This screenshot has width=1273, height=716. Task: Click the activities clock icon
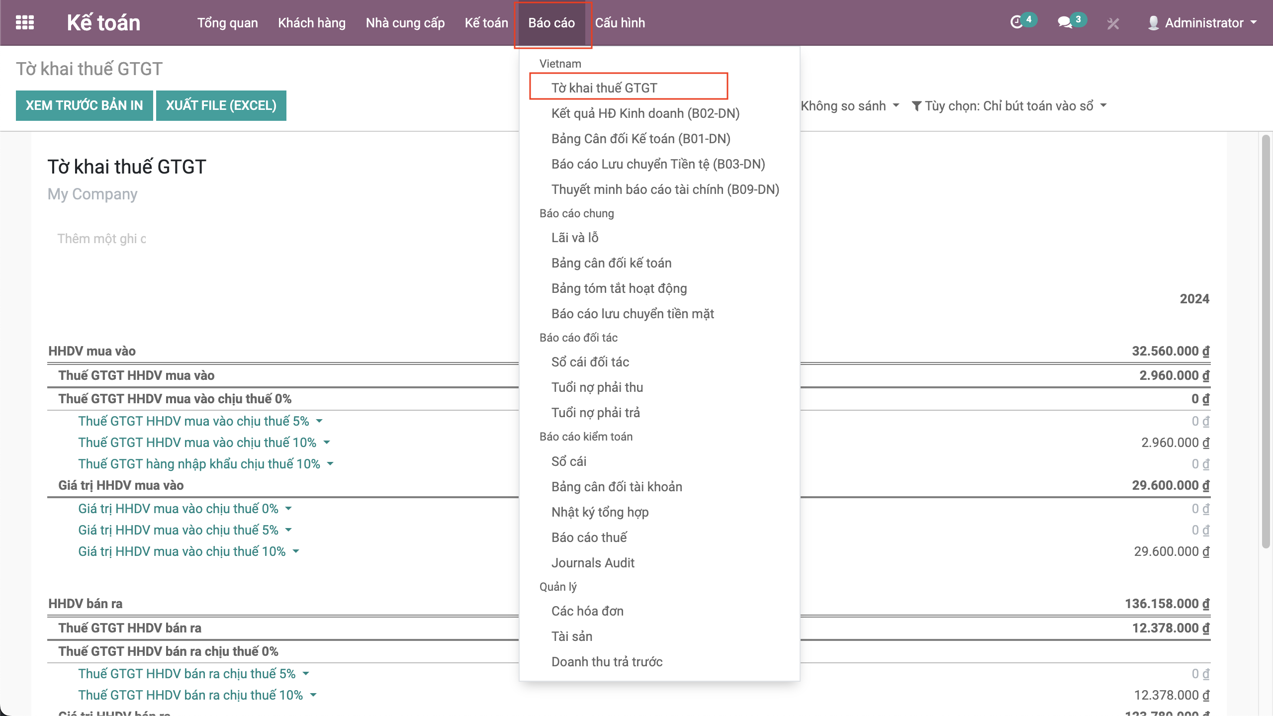pyautogui.click(x=1016, y=22)
